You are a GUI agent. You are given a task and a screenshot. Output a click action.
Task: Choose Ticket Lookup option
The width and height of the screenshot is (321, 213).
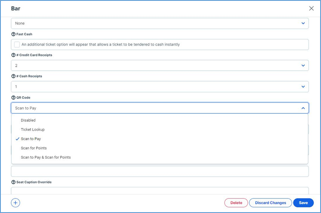[33, 130]
